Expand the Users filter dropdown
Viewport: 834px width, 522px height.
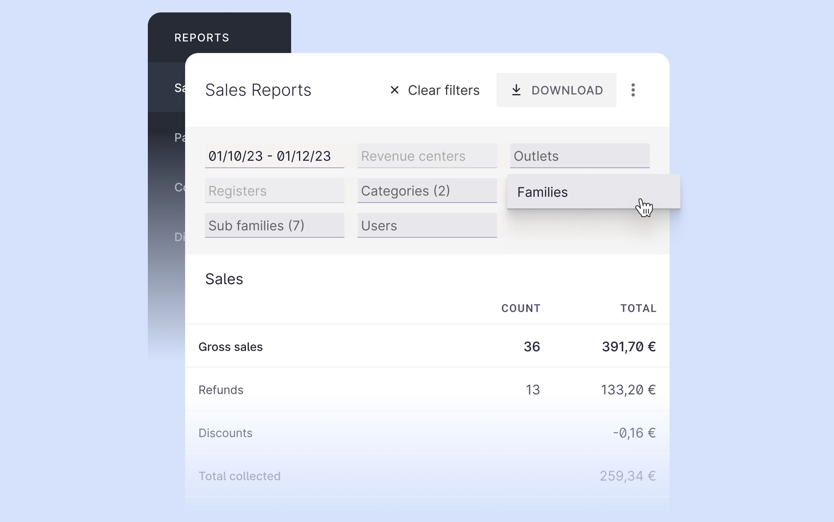coord(427,226)
